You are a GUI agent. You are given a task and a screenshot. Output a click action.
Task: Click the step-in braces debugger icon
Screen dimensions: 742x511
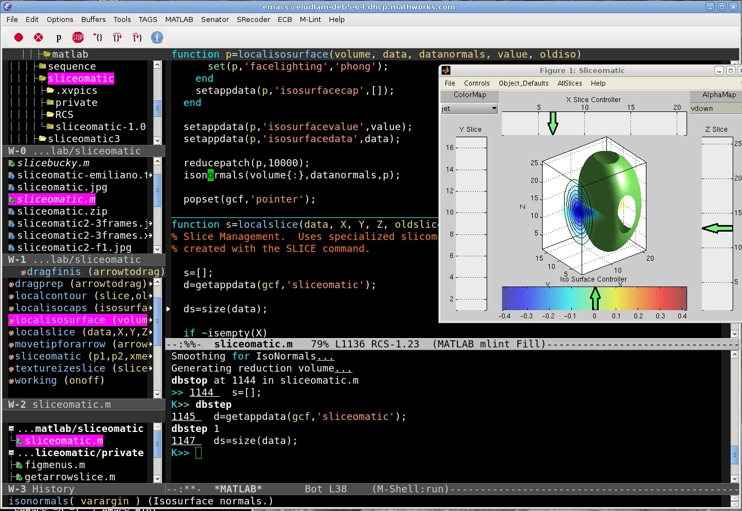coord(98,37)
